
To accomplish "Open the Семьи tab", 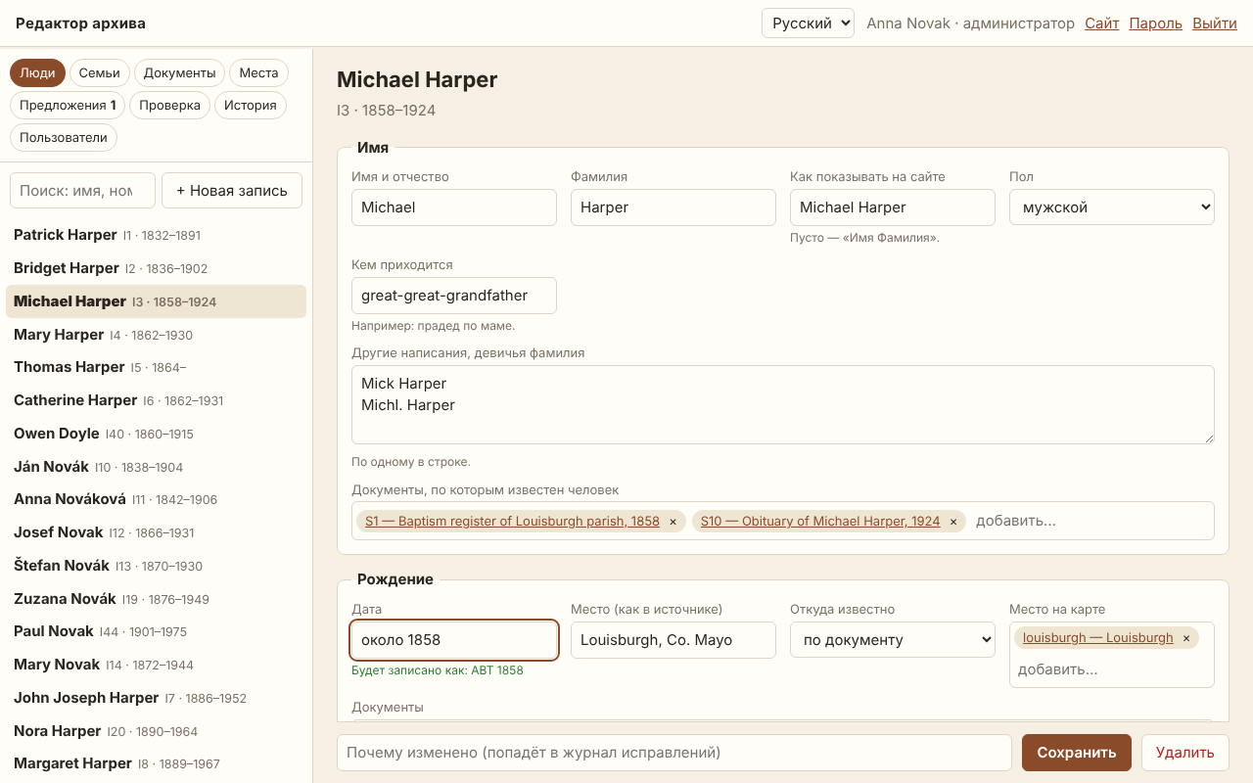I will 100,73.
